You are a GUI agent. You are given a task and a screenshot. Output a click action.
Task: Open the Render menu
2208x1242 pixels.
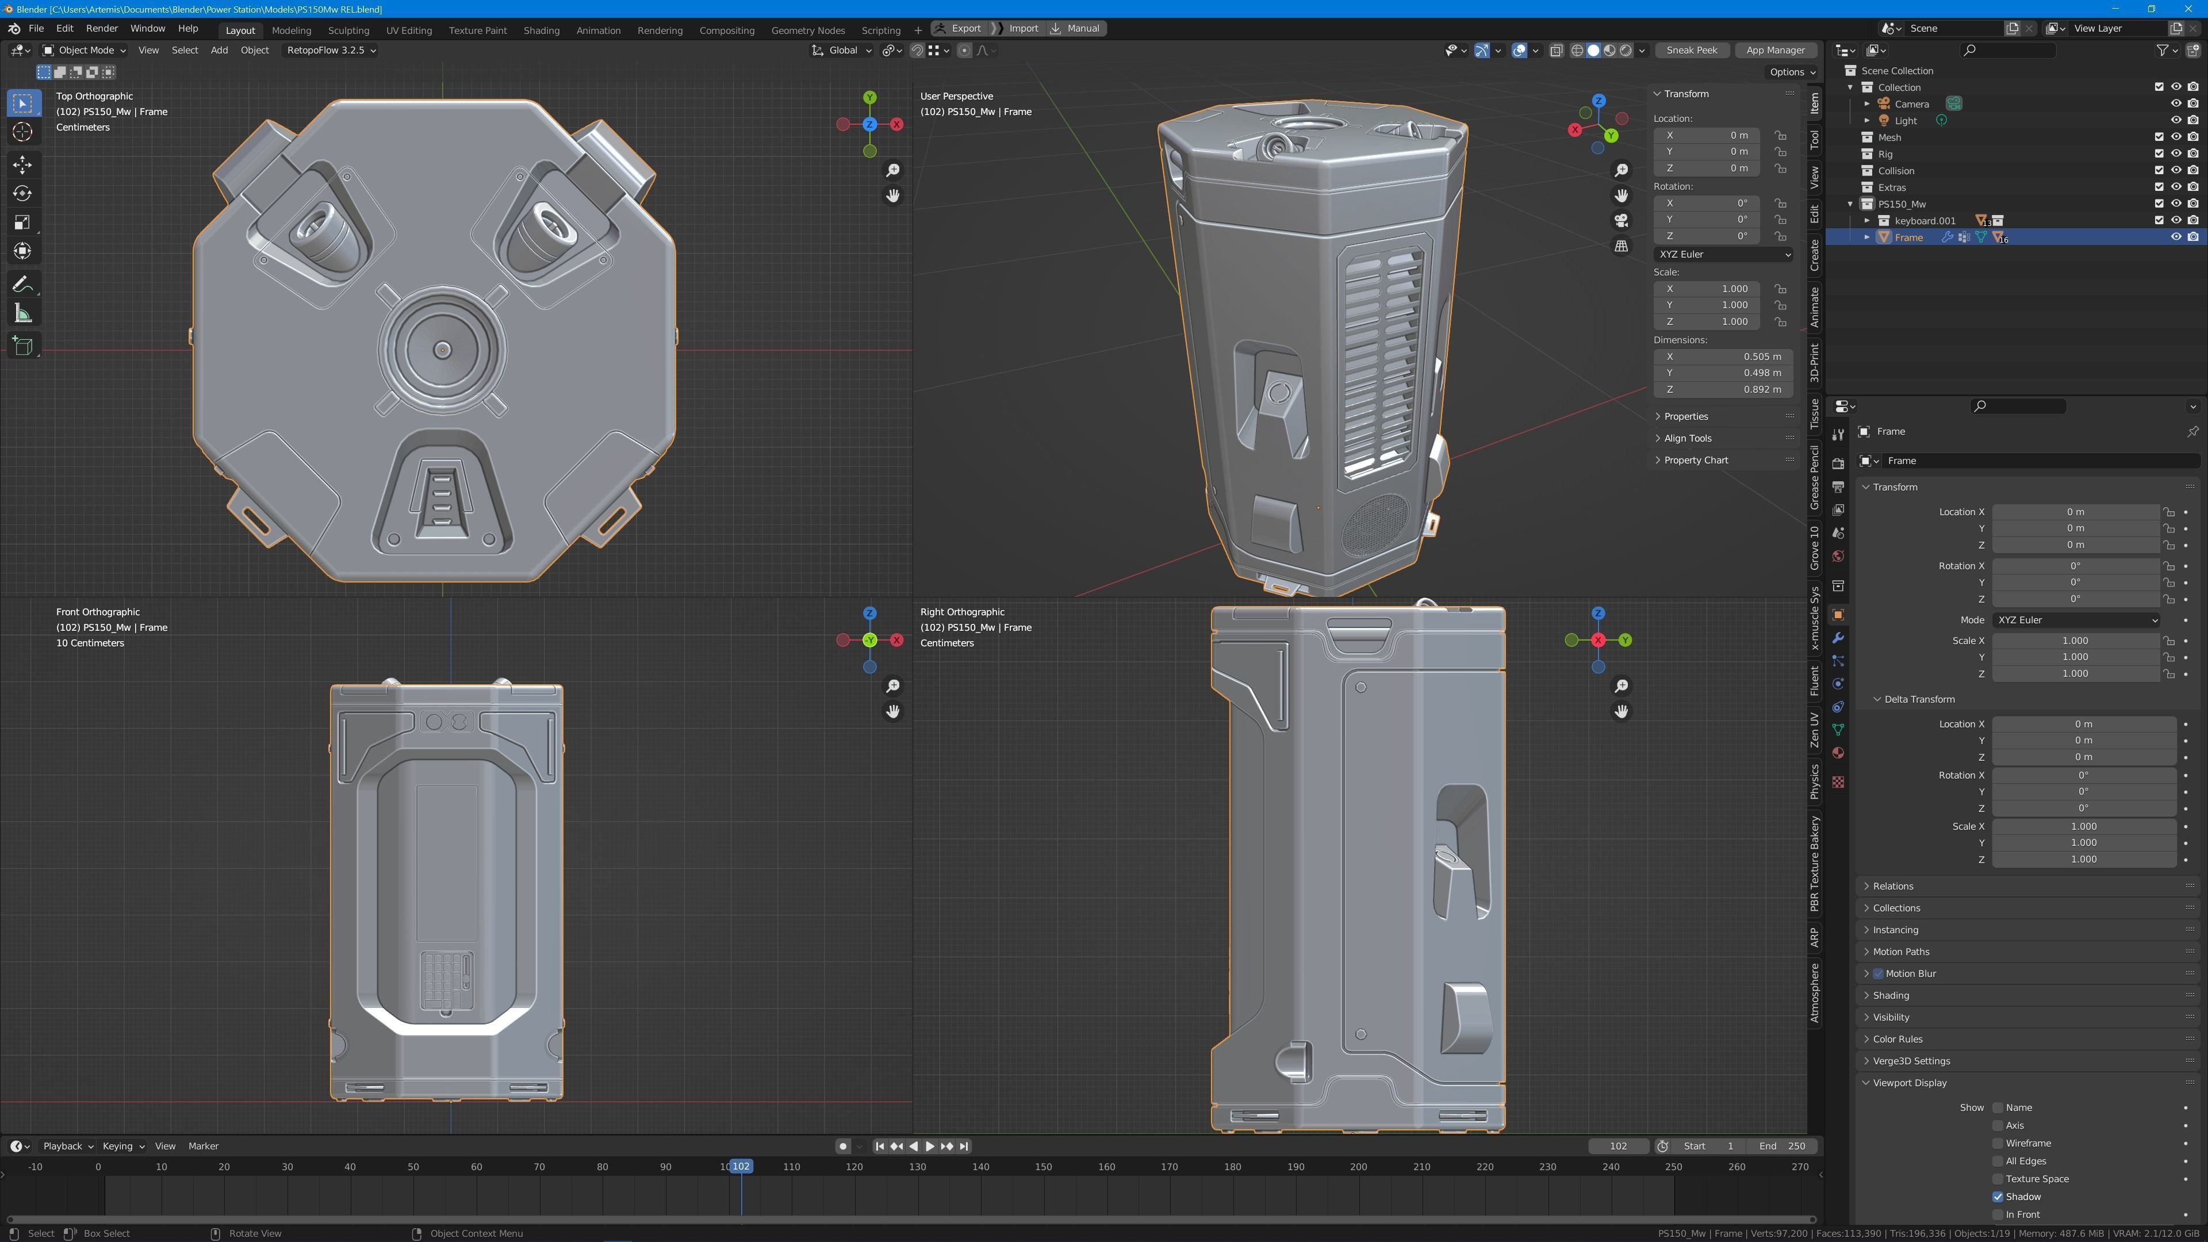(102, 28)
